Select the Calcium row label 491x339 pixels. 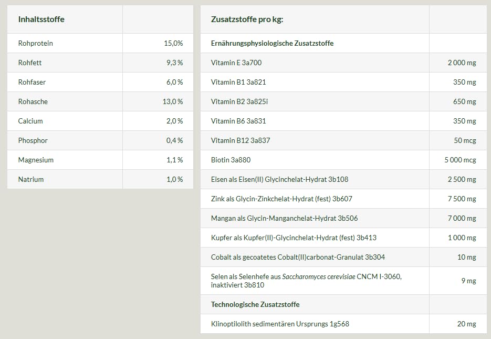point(30,121)
